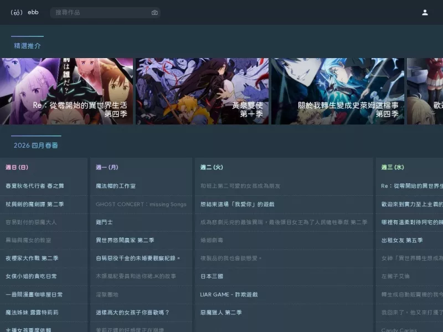Open 一疊間漫畫咖啡屋日常 entry
This screenshot has width=443, height=332.
coord(34,294)
